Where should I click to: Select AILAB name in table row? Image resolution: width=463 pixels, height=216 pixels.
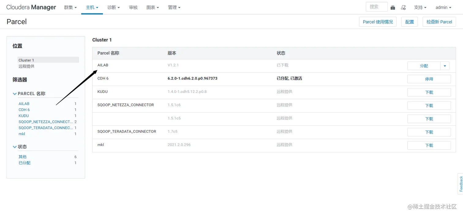point(103,65)
